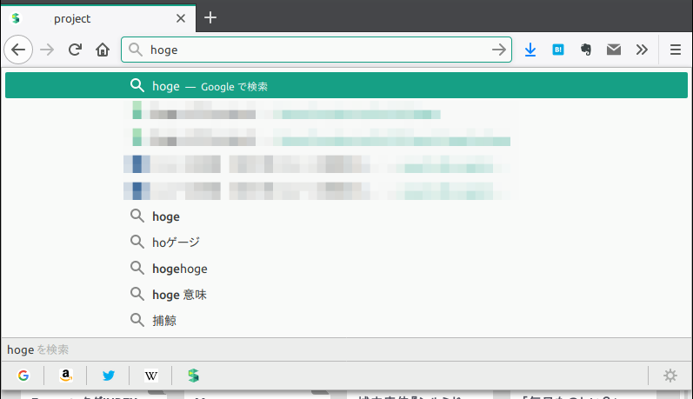Open the home page icon

pos(103,50)
